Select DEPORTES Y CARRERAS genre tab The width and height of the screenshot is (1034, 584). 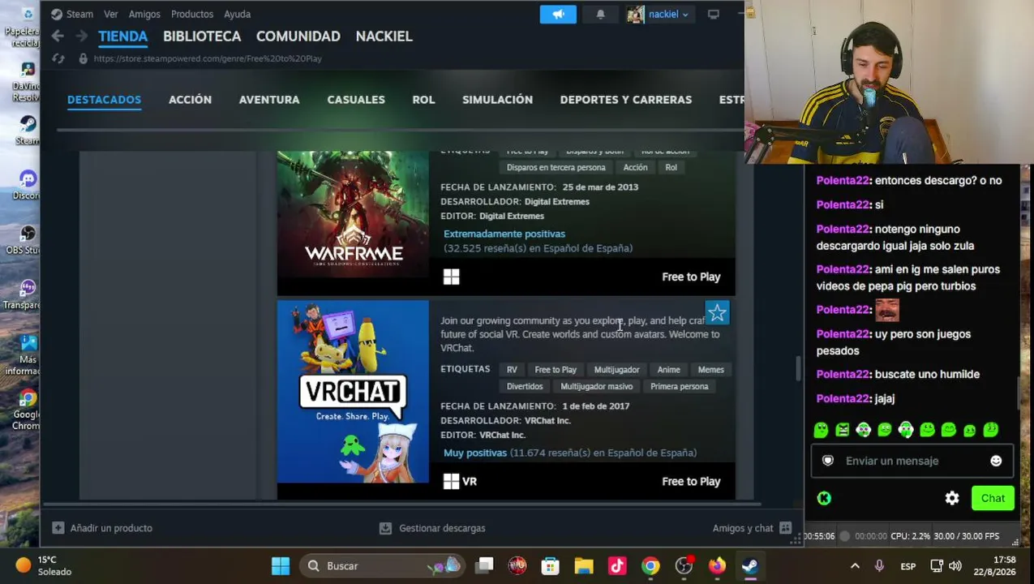[626, 99]
